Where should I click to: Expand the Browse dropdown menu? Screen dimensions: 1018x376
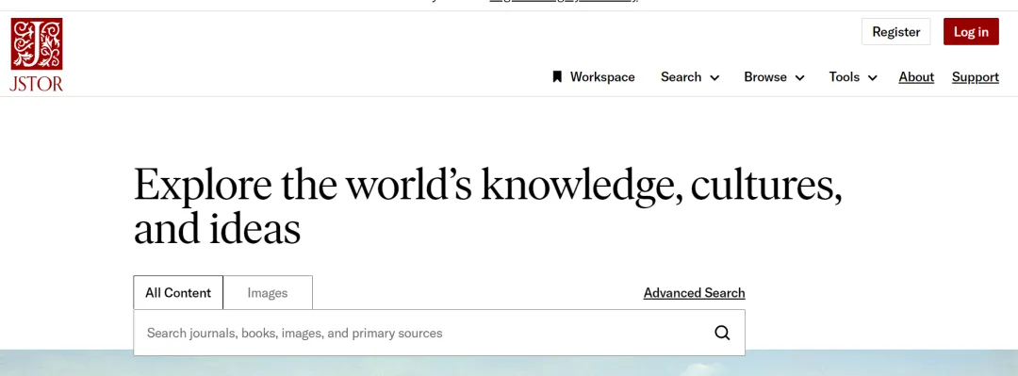tap(774, 76)
